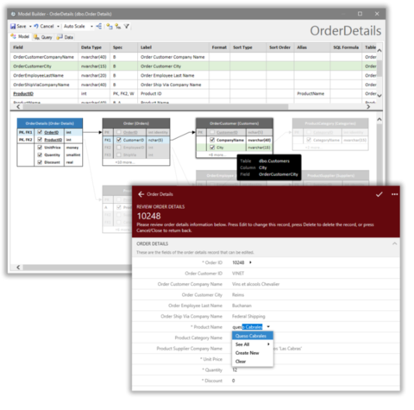Click the filter funnel toolbar icon
Image resolution: width=414 pixels, height=410 pixels.
(127, 26)
